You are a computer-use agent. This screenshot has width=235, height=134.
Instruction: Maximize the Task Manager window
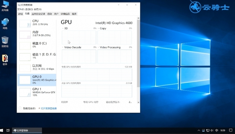[x=127, y=5]
